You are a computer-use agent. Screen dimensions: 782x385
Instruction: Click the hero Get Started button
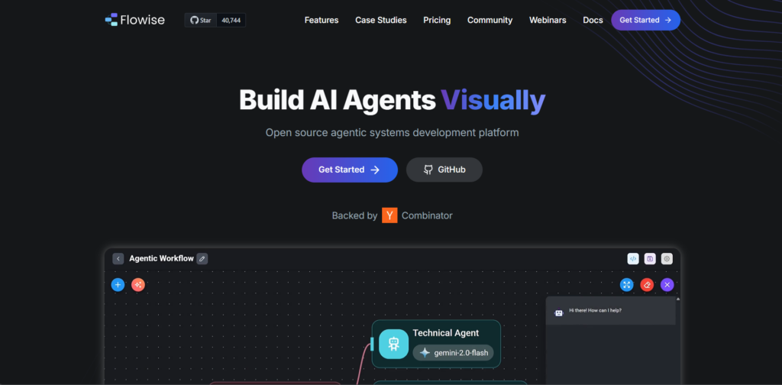(350, 170)
